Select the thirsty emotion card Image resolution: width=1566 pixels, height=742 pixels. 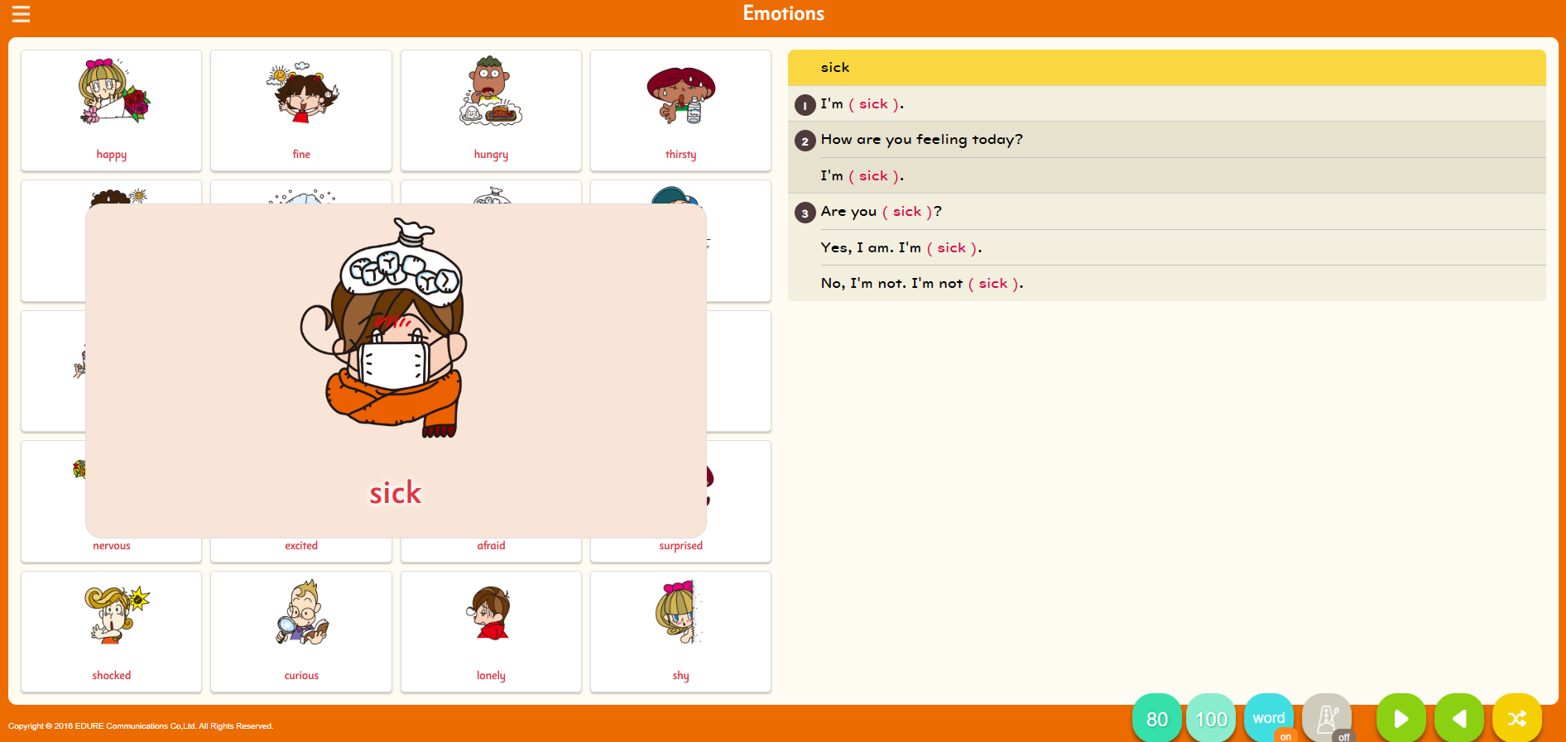point(680,110)
